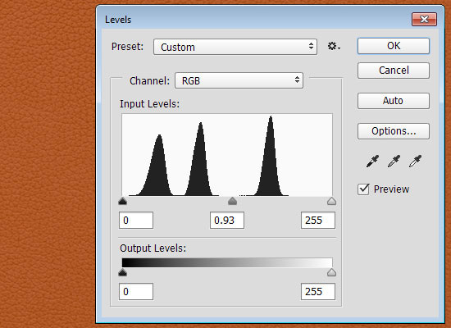Grab the output white level slider
The image size is (451, 328).
pos(331,272)
